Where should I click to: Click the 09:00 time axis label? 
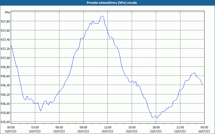[84, 128]
